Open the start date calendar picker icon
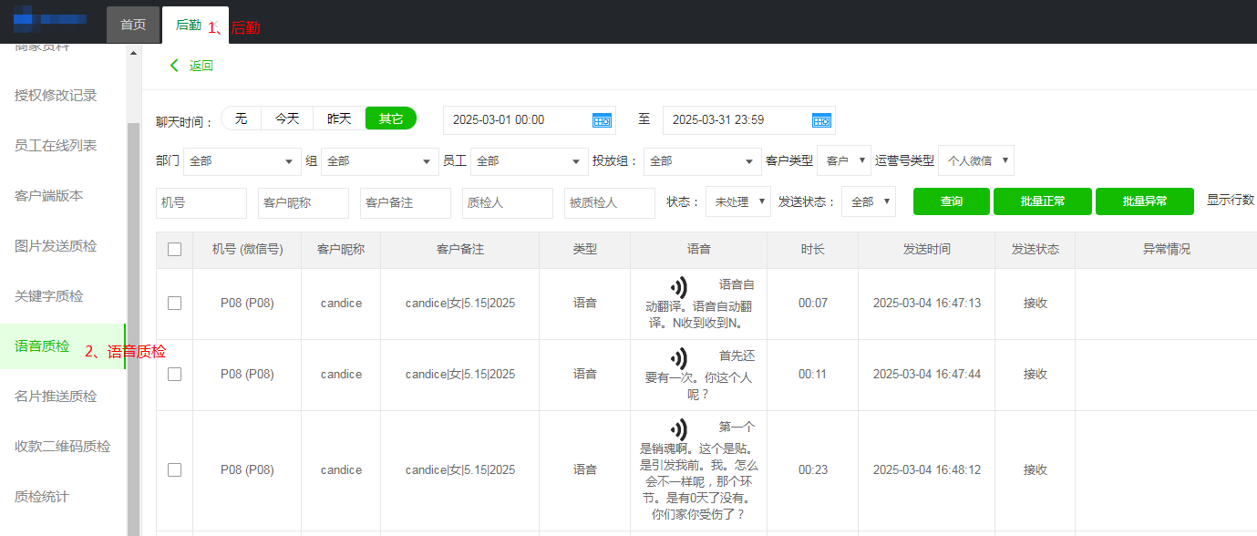1257x536 pixels. [x=602, y=119]
